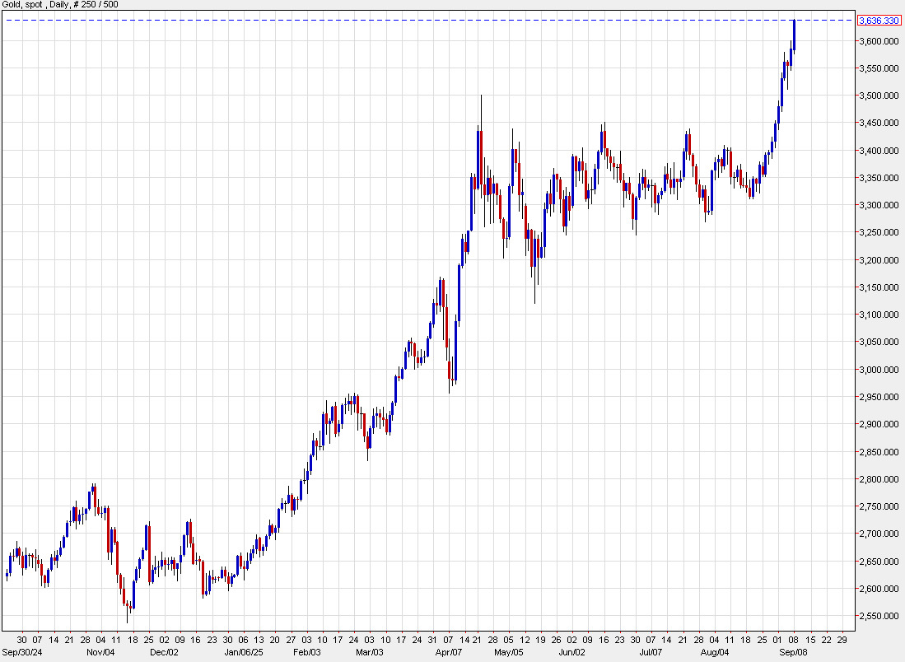Select the Sep/08 date label
Screen dimensions: 905x662
794,652
